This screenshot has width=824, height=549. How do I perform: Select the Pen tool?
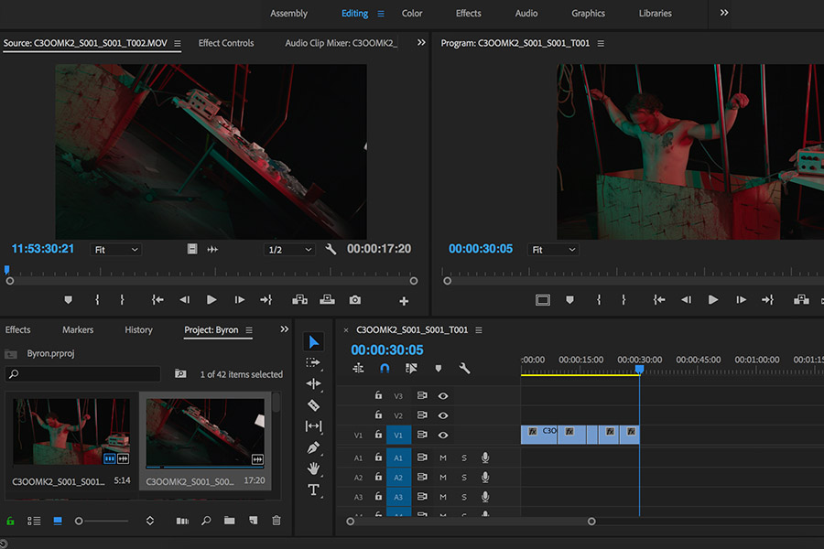pyautogui.click(x=313, y=448)
